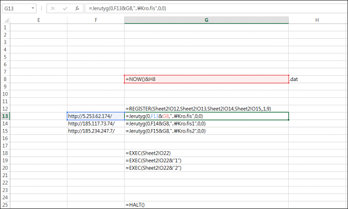Select column F header

[x=96, y=20]
